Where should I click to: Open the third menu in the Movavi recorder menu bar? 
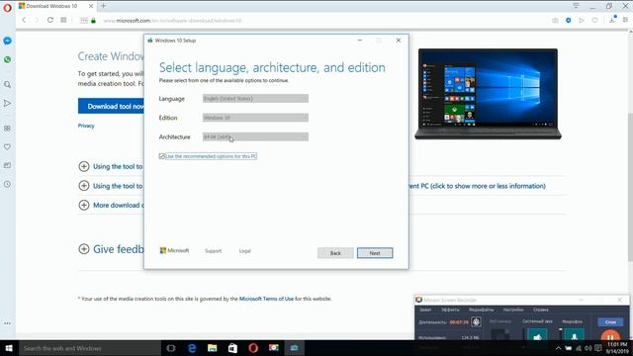pyautogui.click(x=482, y=310)
